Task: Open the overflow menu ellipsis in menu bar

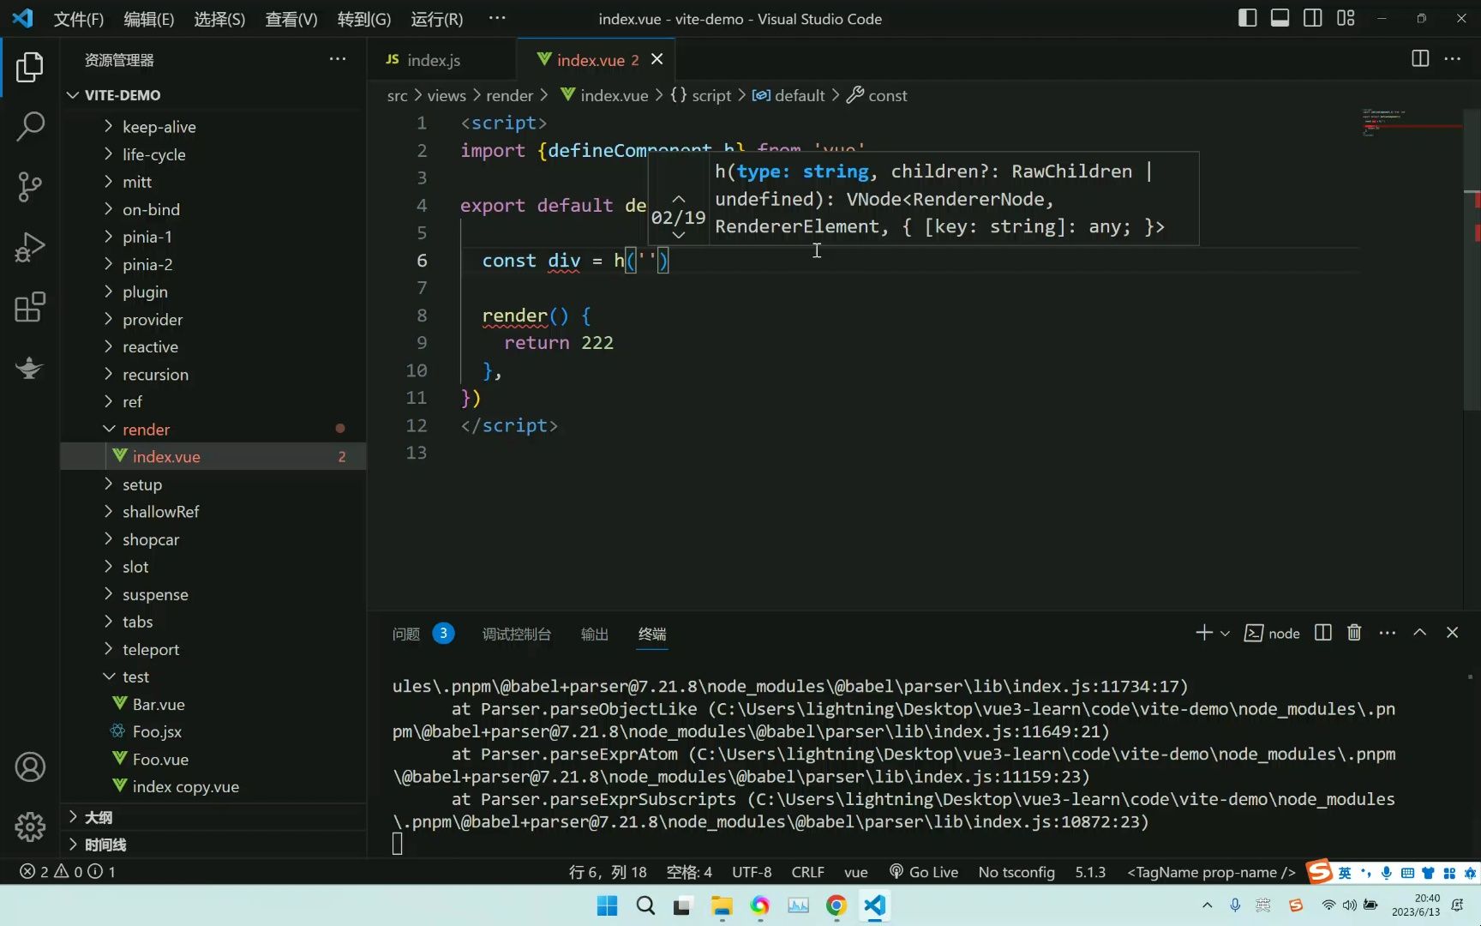Action: 497,18
